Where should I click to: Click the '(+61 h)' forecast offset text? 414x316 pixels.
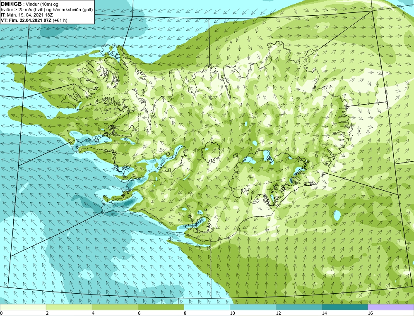(x=60, y=20)
